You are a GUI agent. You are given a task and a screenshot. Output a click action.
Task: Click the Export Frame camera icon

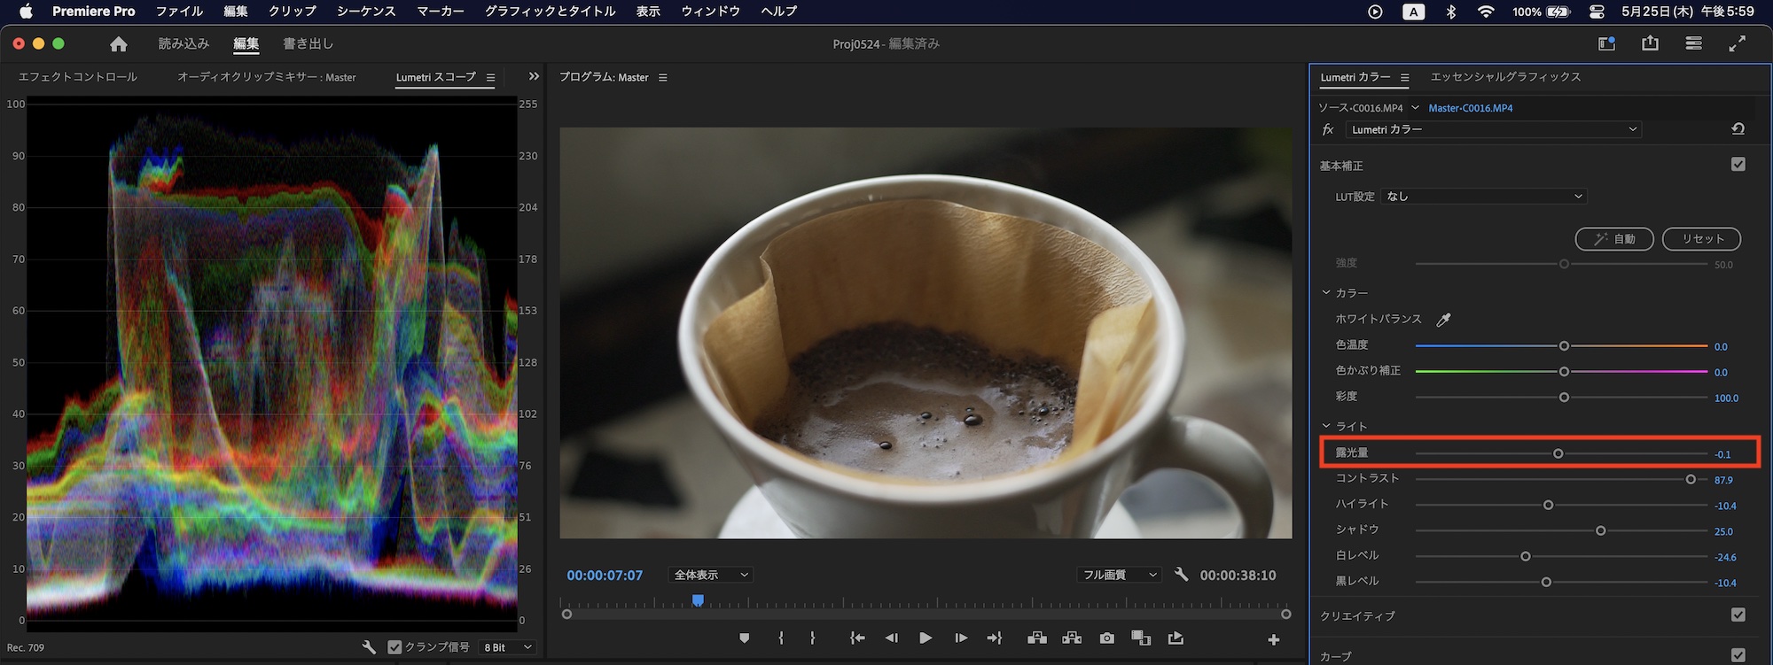point(1106,638)
